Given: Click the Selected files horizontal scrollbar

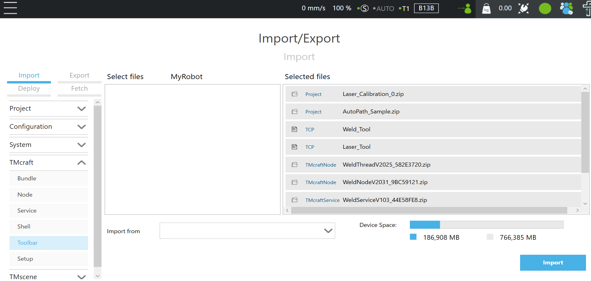Looking at the screenshot, I should tap(429, 210).
